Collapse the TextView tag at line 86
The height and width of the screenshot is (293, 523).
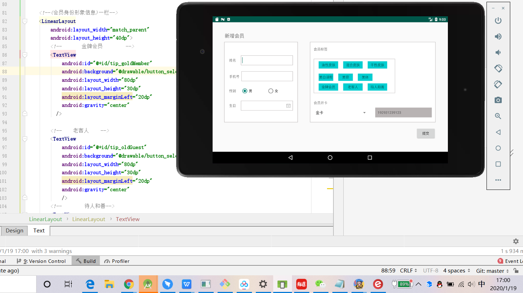pyautogui.click(x=25, y=55)
